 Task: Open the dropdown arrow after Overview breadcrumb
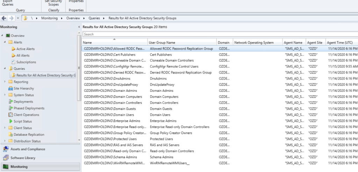(x=84, y=18)
